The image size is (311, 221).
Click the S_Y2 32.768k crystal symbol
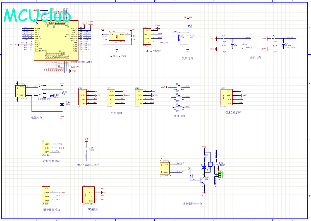(283, 44)
